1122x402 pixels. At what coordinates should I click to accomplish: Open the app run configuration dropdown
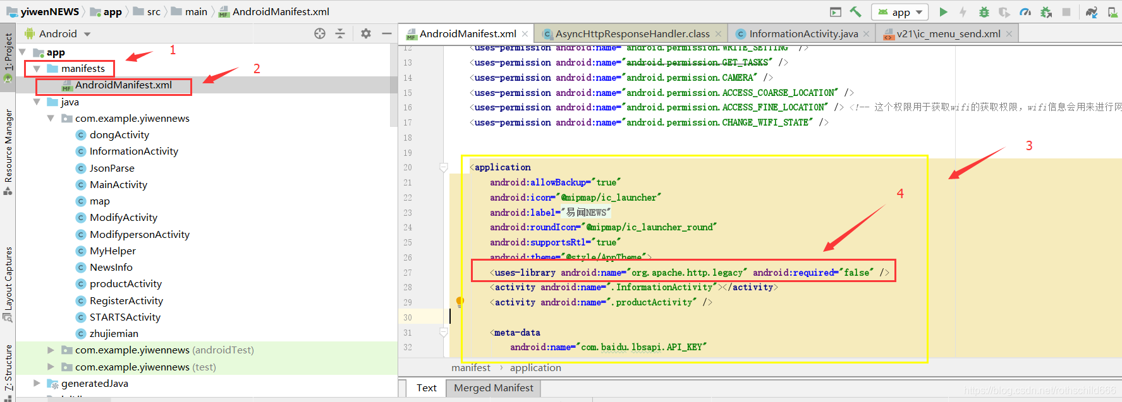click(x=900, y=12)
